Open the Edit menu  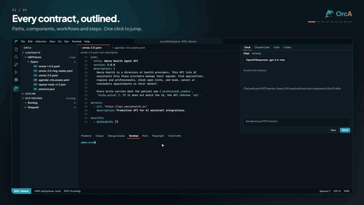[x=30, y=41]
